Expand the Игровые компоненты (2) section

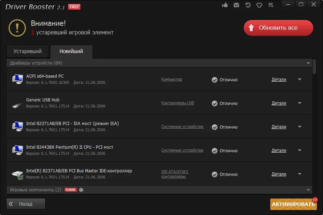pos(308,190)
